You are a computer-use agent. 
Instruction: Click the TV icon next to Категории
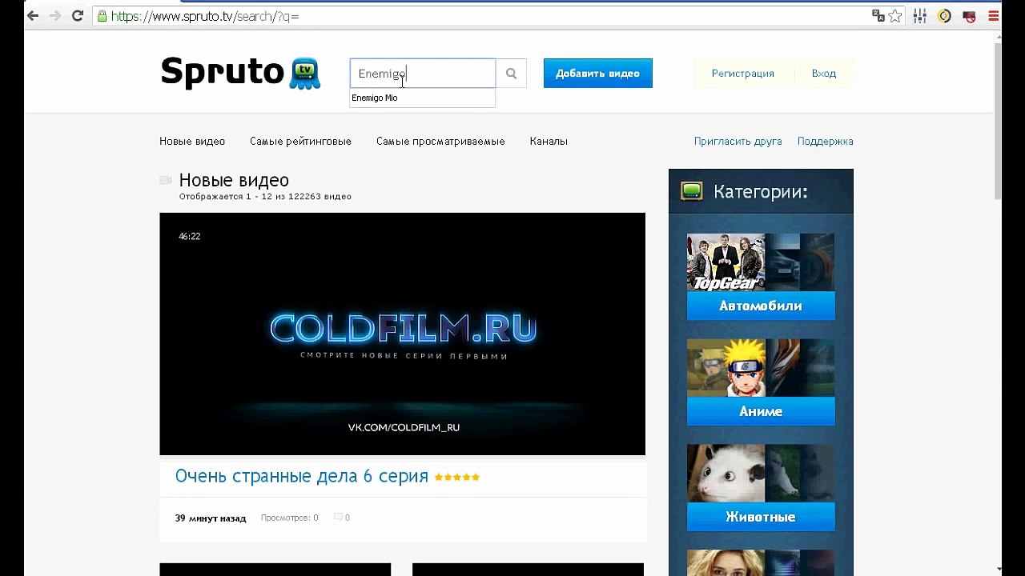[692, 191]
